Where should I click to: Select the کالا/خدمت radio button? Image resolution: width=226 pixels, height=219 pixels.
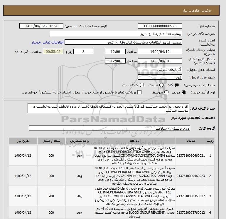(142, 85)
